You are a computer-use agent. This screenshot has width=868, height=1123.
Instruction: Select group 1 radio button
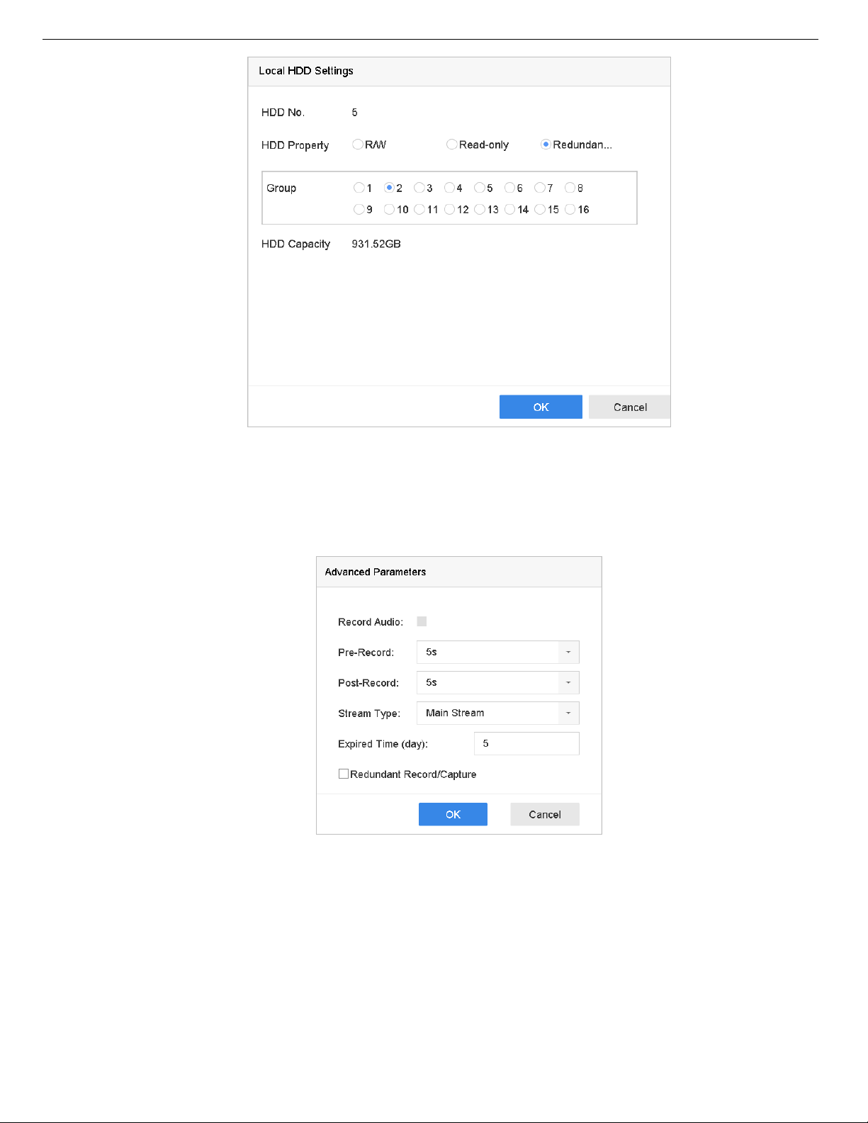pyautogui.click(x=359, y=188)
